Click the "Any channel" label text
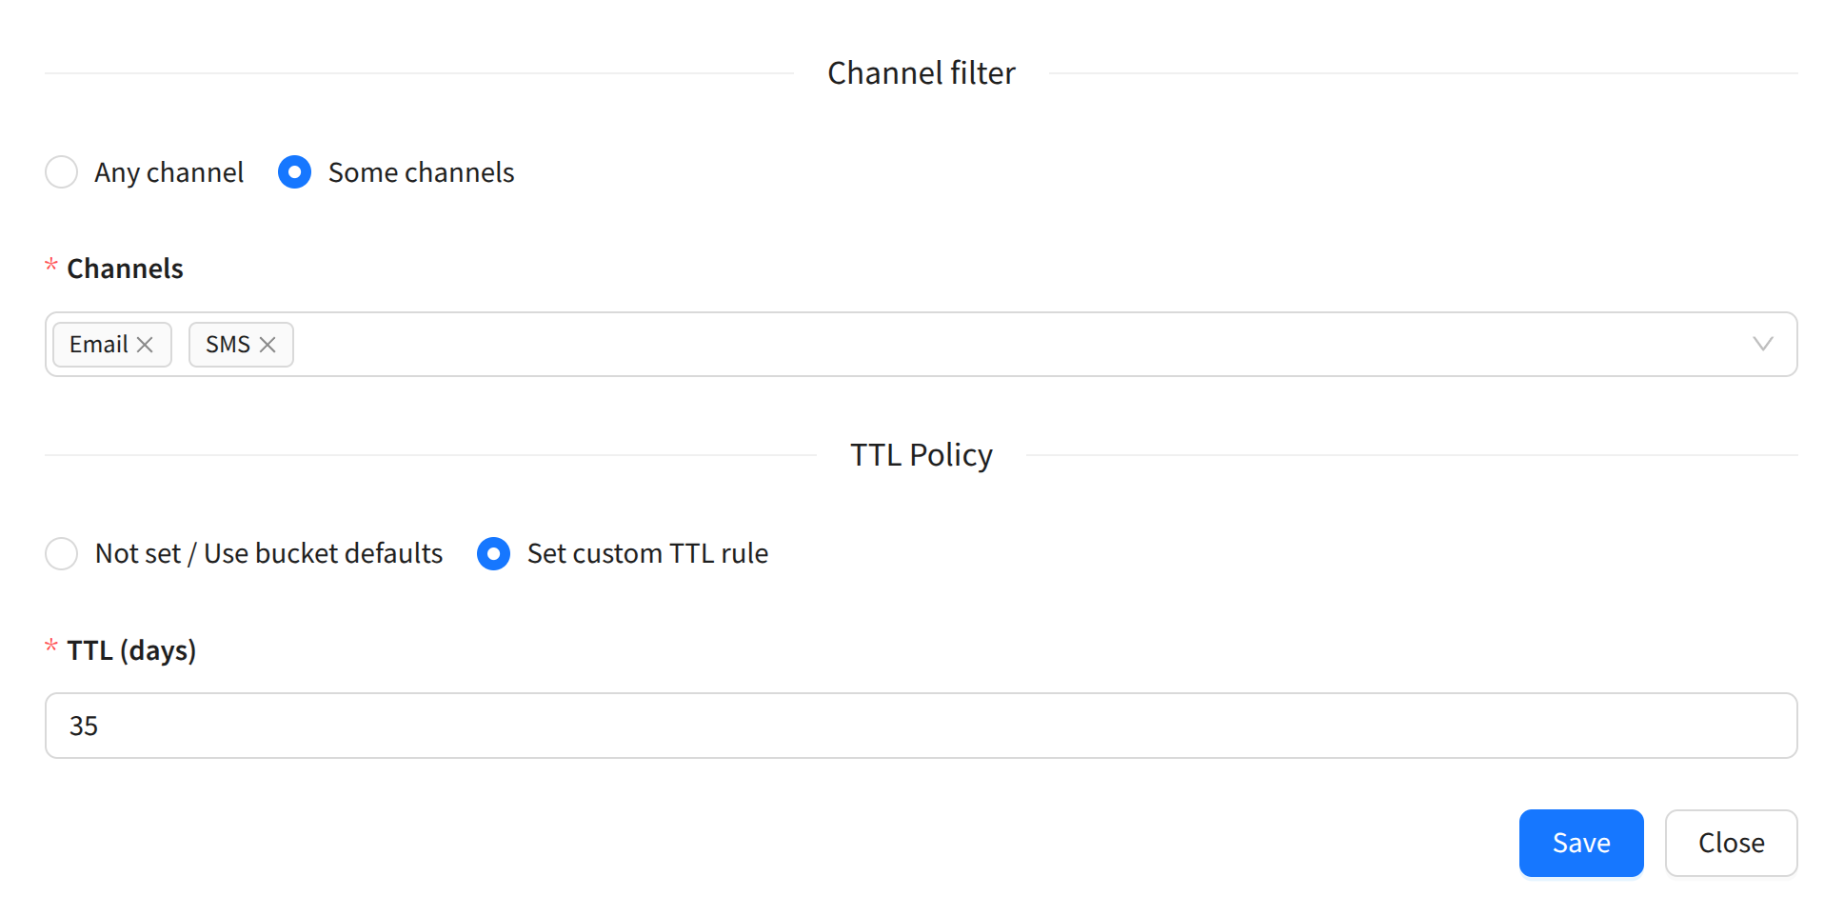1844x916 pixels. click(169, 172)
